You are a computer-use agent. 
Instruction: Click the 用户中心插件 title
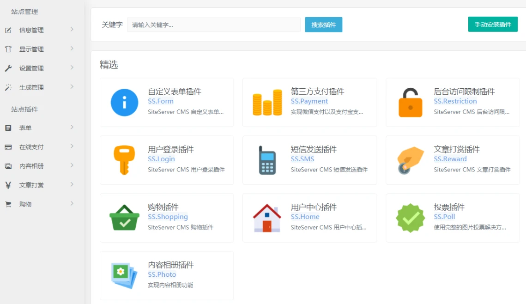(x=314, y=207)
